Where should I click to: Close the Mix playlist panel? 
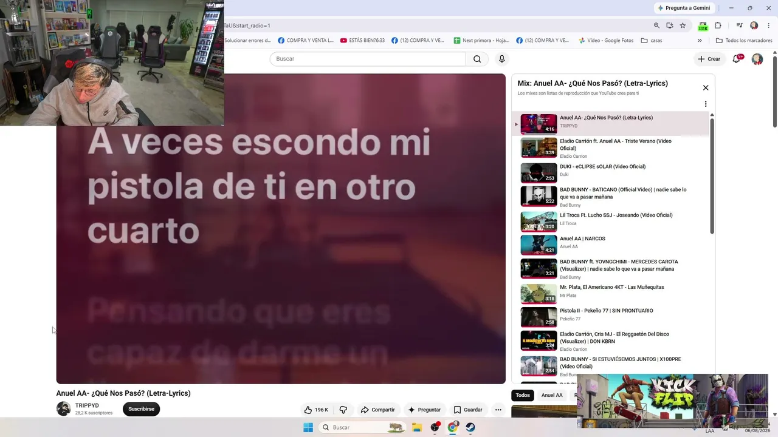click(x=706, y=88)
